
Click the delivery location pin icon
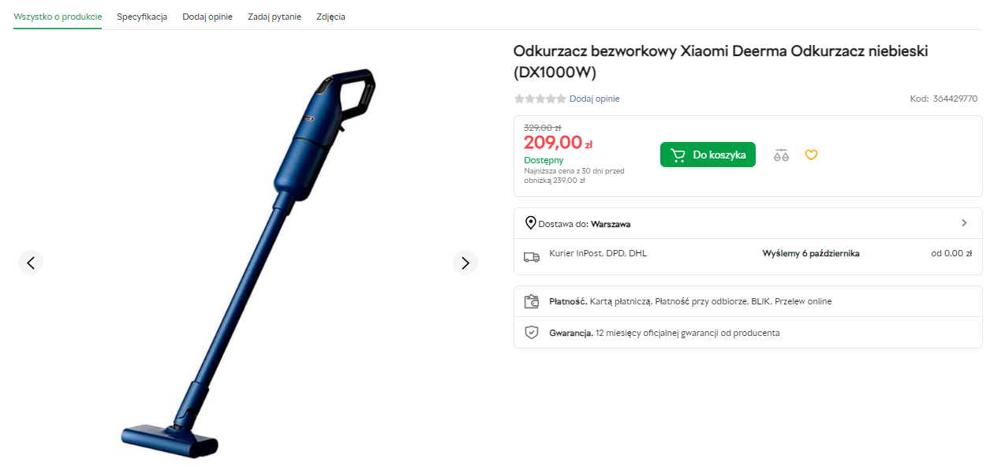click(531, 223)
